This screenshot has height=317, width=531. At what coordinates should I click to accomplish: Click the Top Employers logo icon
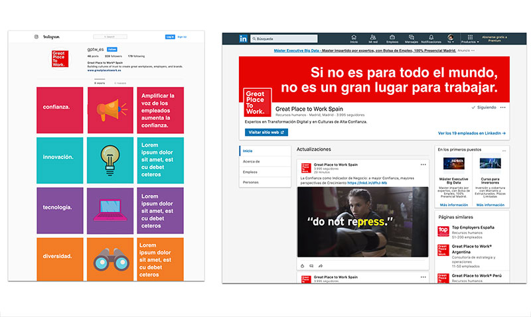pyautogui.click(x=443, y=231)
